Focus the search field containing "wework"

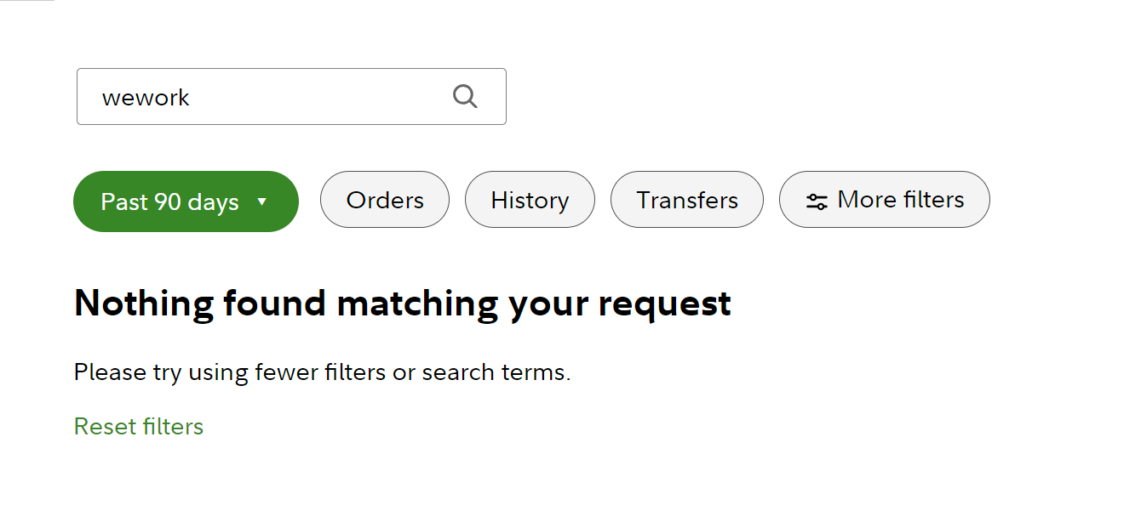(x=272, y=97)
